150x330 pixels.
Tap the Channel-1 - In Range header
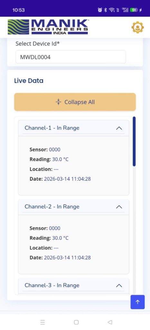click(x=73, y=128)
